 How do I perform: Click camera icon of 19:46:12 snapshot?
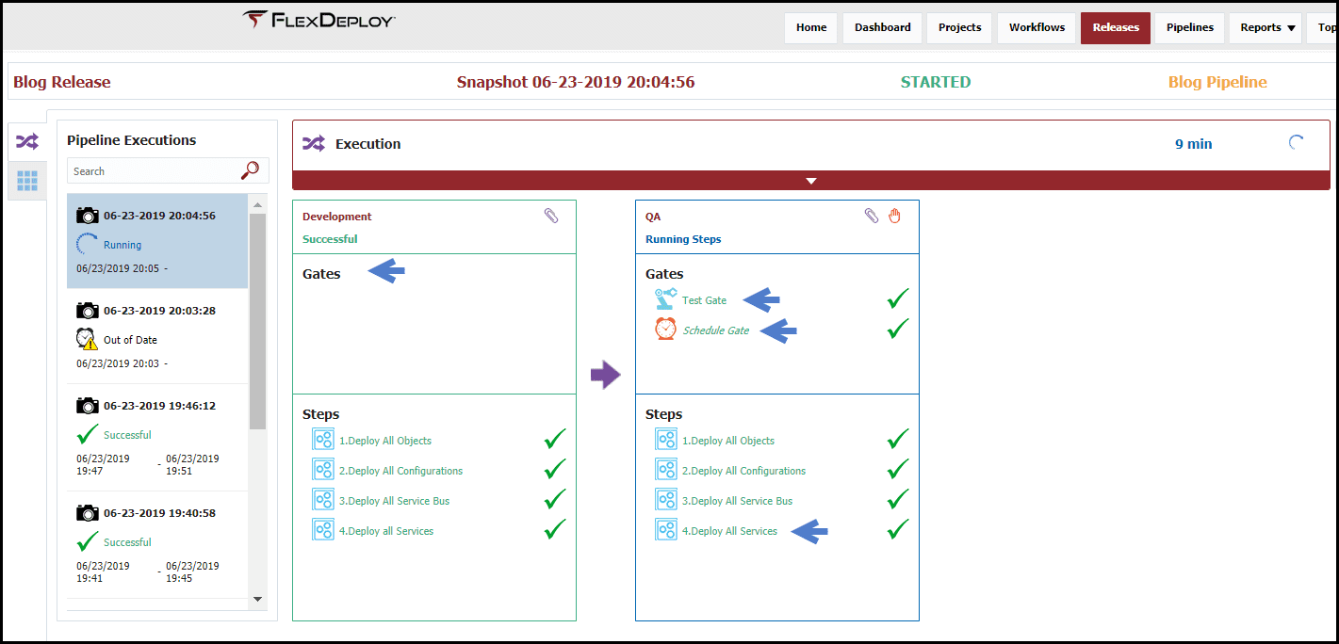87,406
